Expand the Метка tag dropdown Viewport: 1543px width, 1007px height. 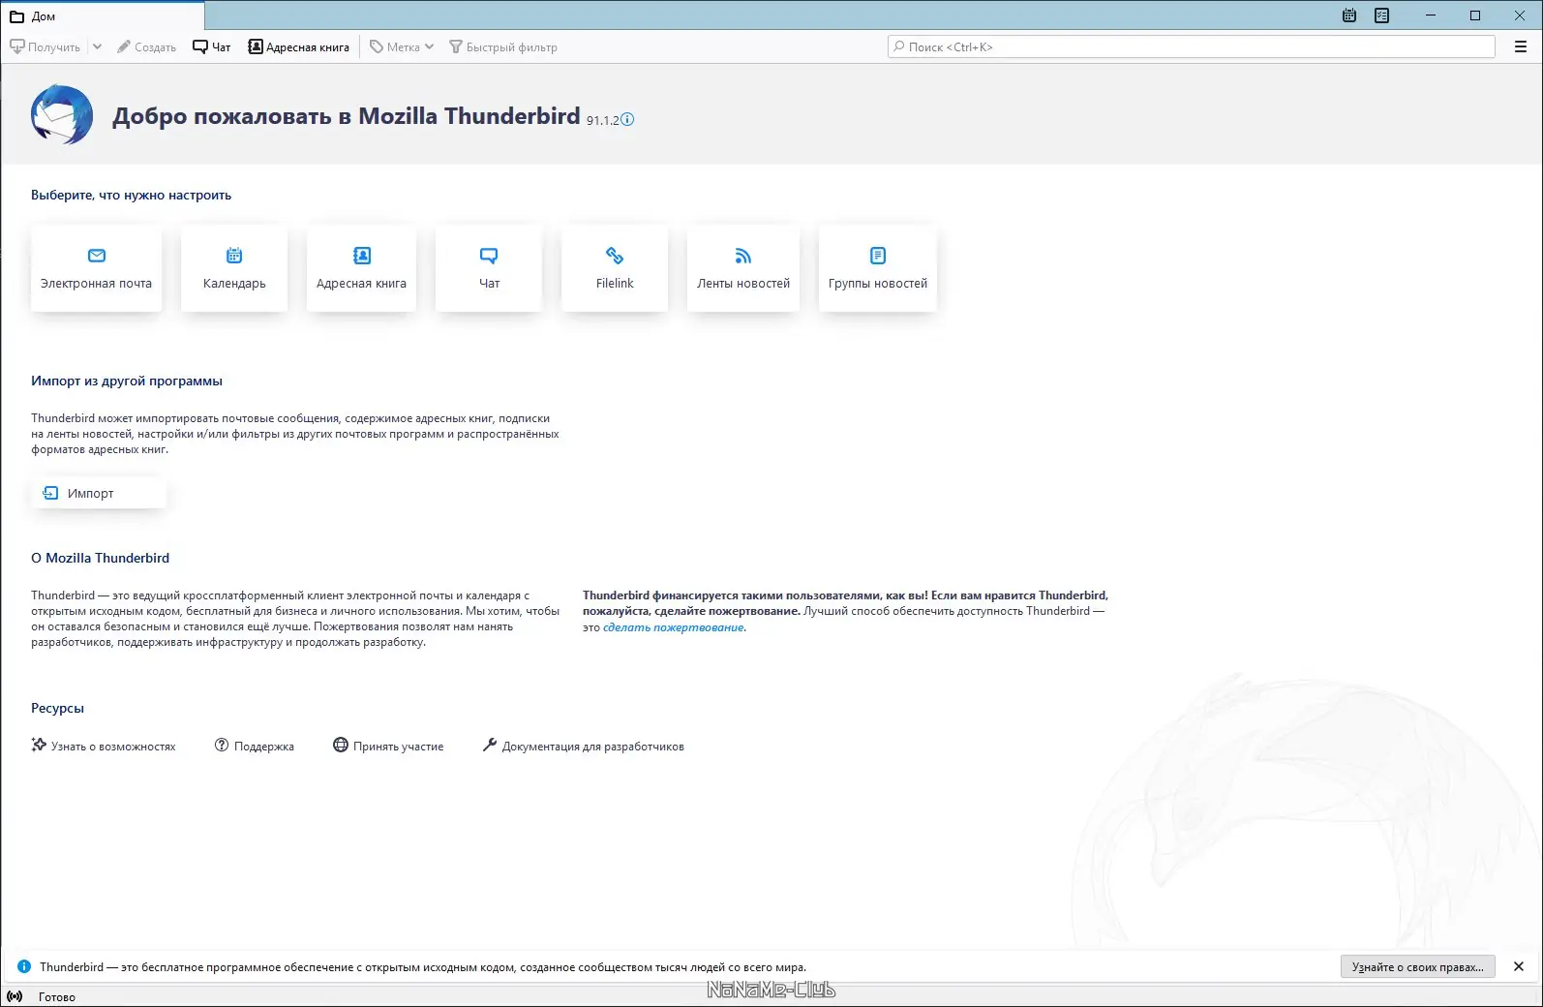[402, 46]
